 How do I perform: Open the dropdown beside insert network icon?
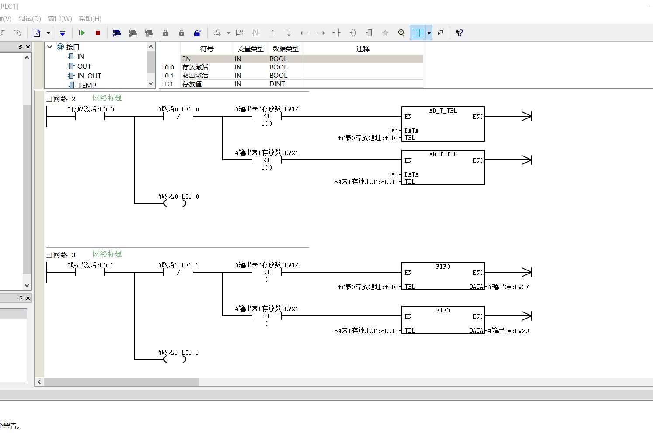(x=228, y=33)
